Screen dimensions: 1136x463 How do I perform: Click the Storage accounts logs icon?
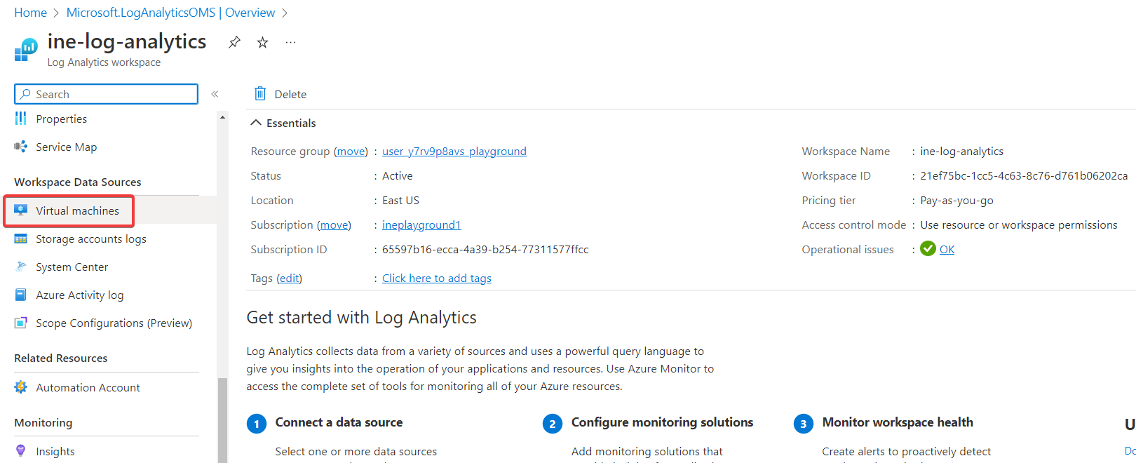click(20, 239)
